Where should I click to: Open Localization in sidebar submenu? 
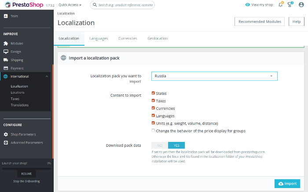tap(19, 86)
